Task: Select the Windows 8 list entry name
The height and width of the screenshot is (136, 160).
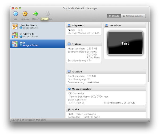Action: tap(26, 34)
